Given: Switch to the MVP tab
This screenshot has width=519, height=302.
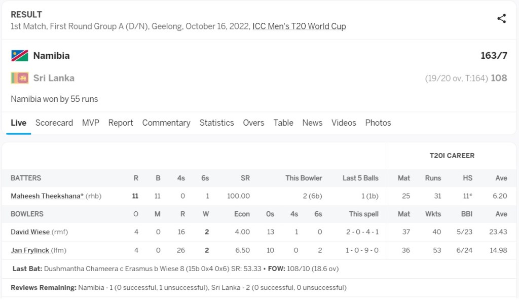Looking at the screenshot, I should (x=91, y=123).
